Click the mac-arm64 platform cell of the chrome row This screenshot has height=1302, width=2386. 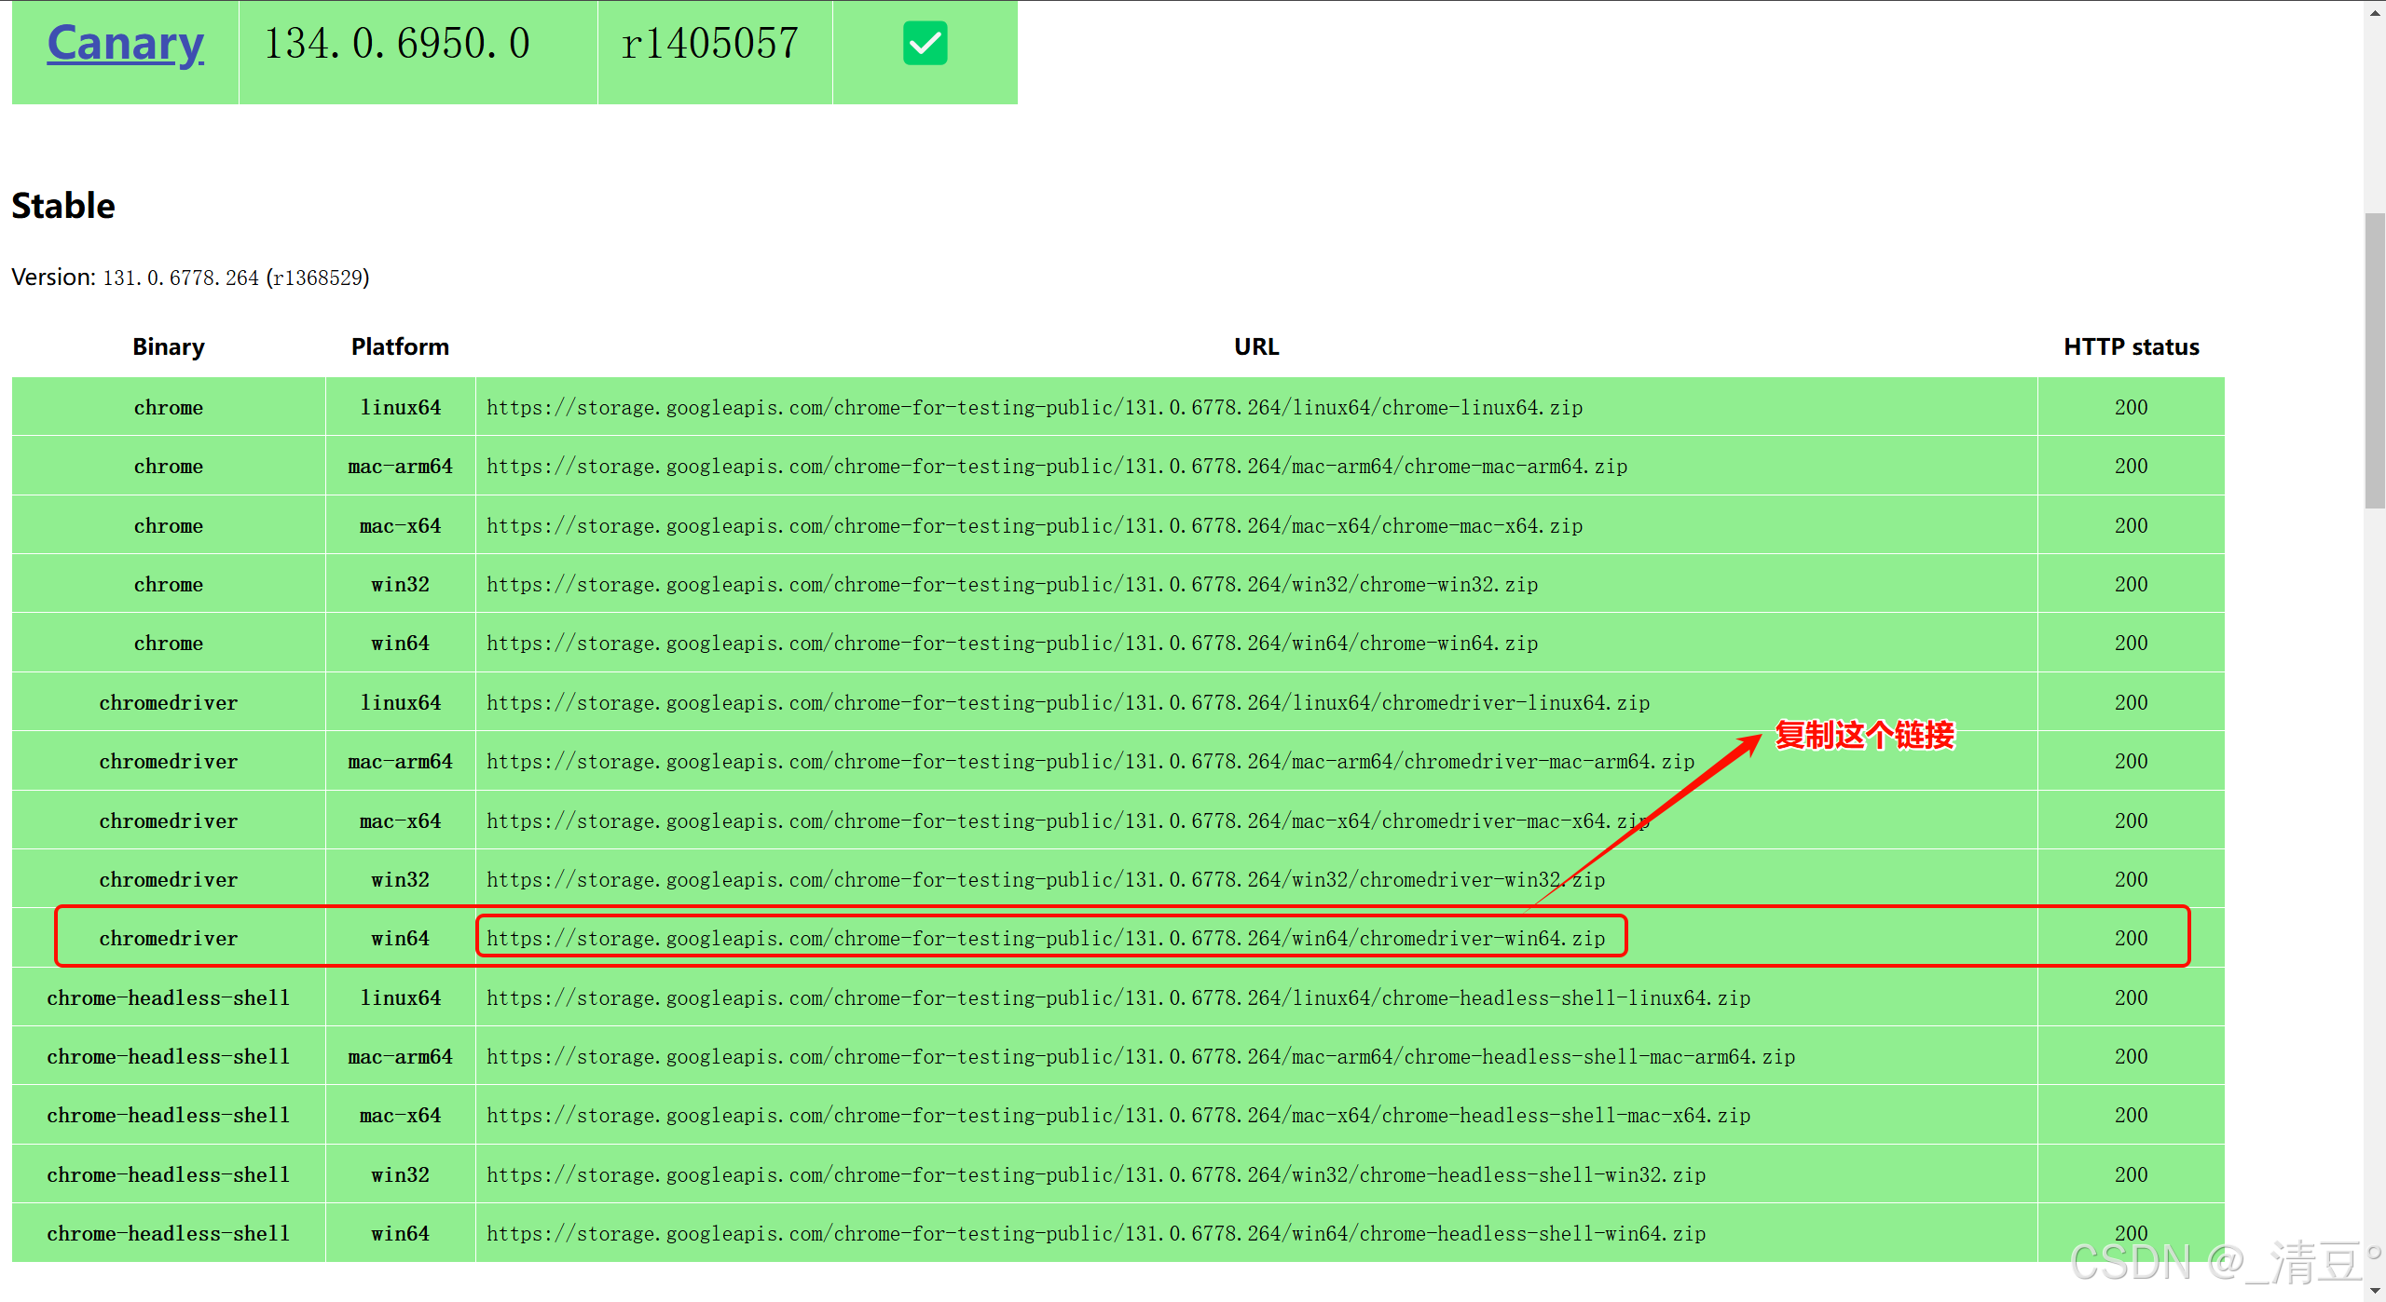coord(400,467)
